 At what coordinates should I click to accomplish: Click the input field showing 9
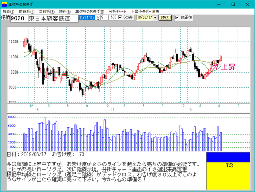coord(105,17)
